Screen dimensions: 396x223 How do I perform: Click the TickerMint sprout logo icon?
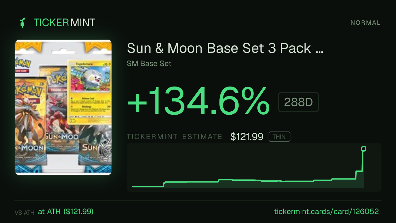(x=22, y=23)
